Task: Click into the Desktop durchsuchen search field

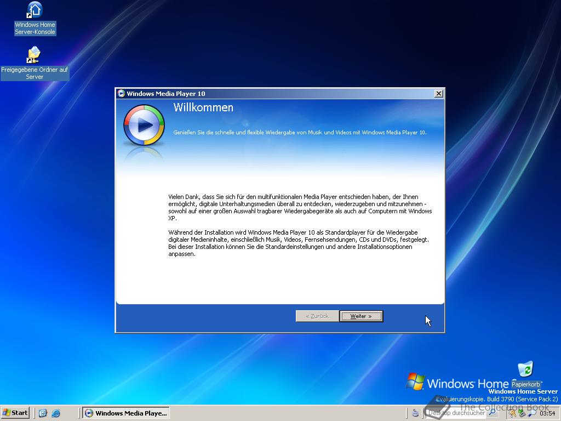Action: [456, 413]
